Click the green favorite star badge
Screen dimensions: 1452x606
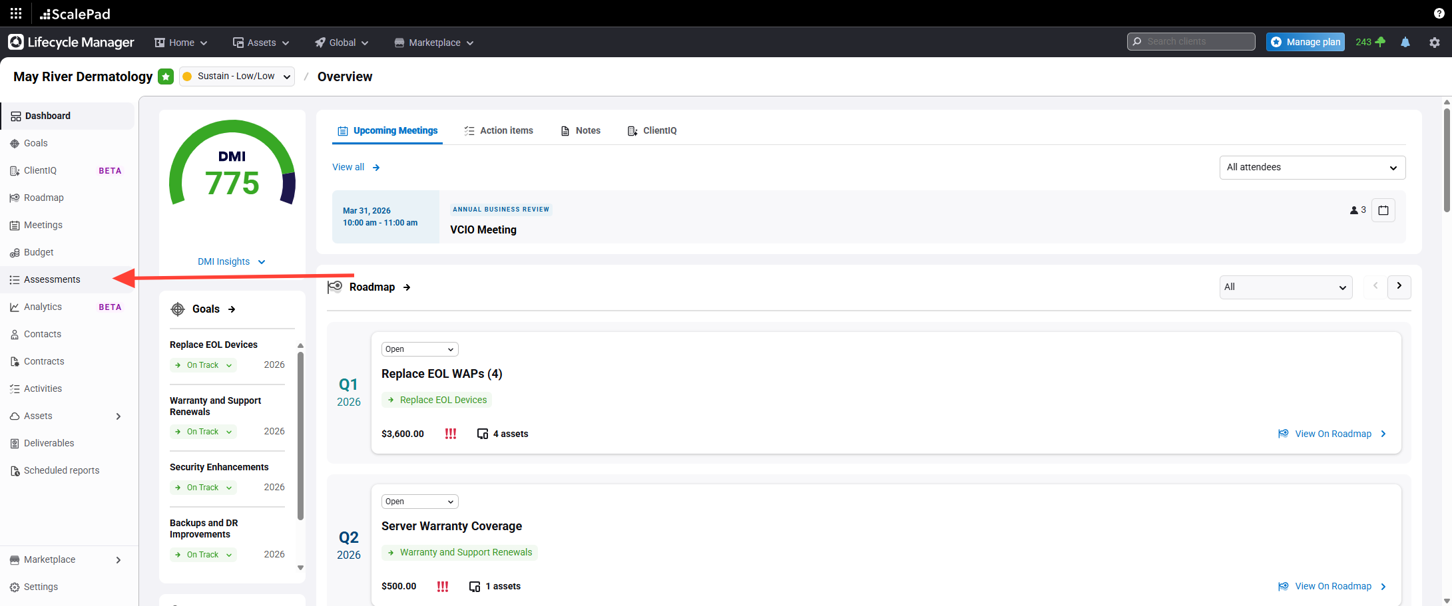[166, 76]
